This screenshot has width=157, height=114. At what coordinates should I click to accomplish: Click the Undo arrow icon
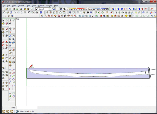29,12
